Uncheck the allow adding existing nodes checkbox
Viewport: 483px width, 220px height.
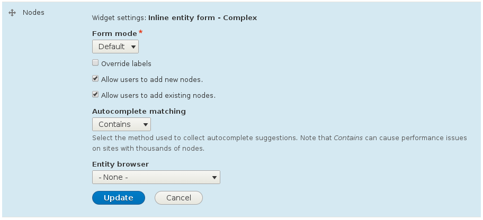click(x=95, y=95)
